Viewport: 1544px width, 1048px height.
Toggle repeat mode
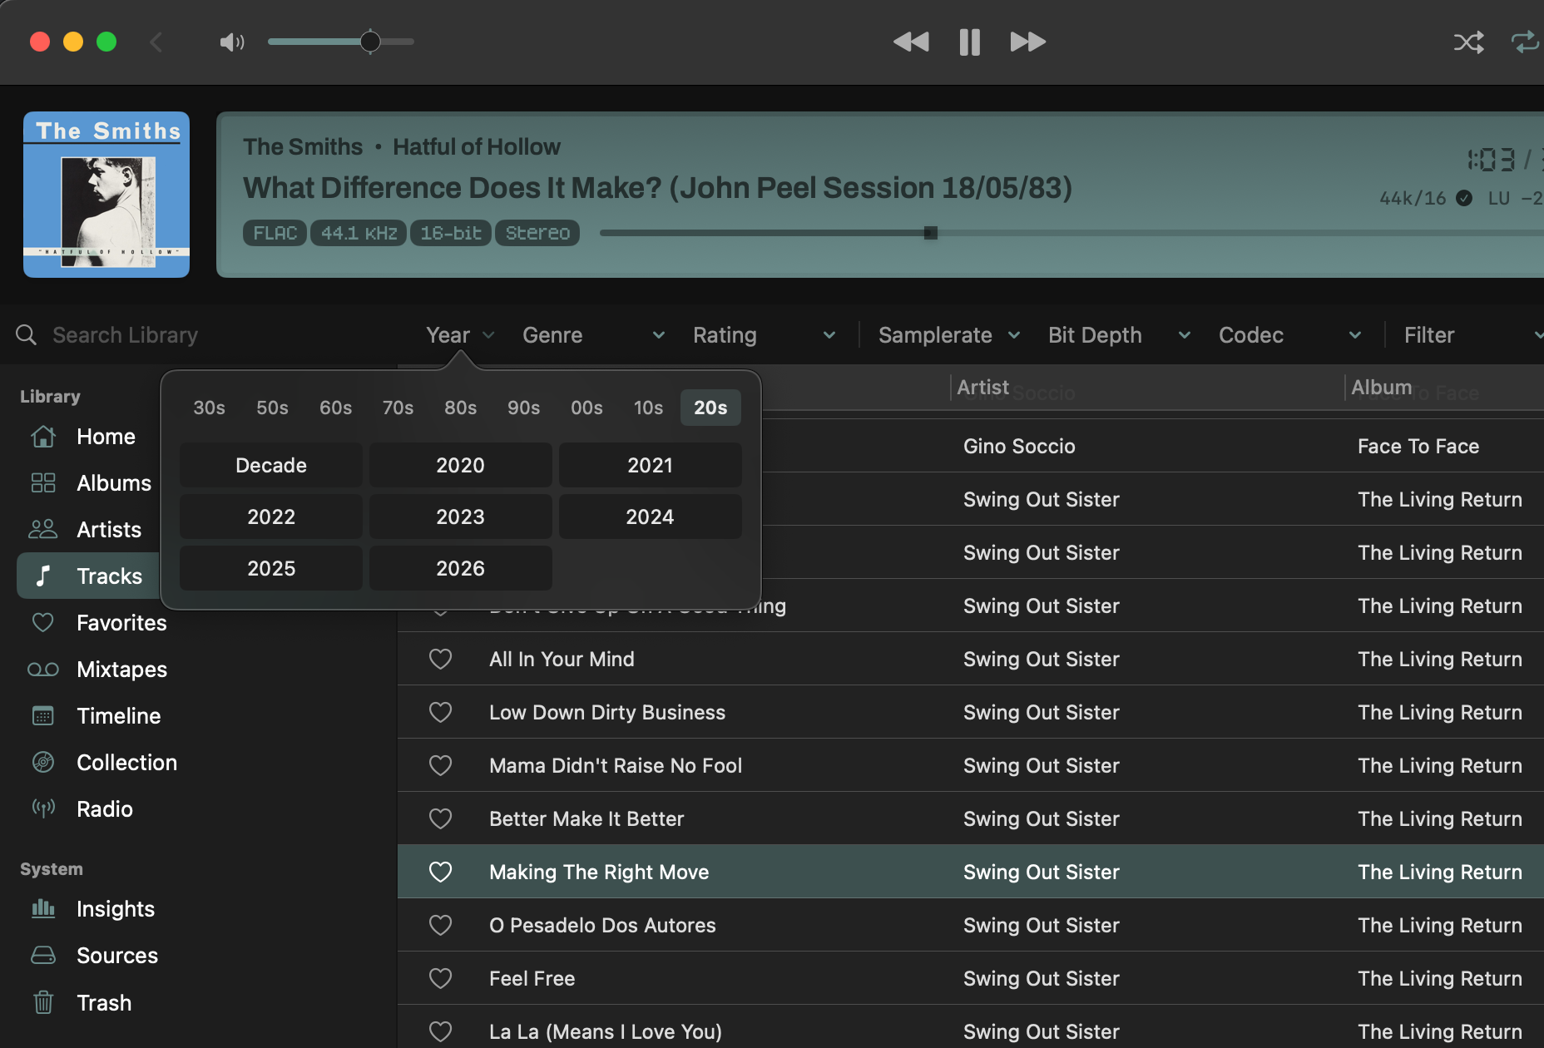click(1526, 42)
